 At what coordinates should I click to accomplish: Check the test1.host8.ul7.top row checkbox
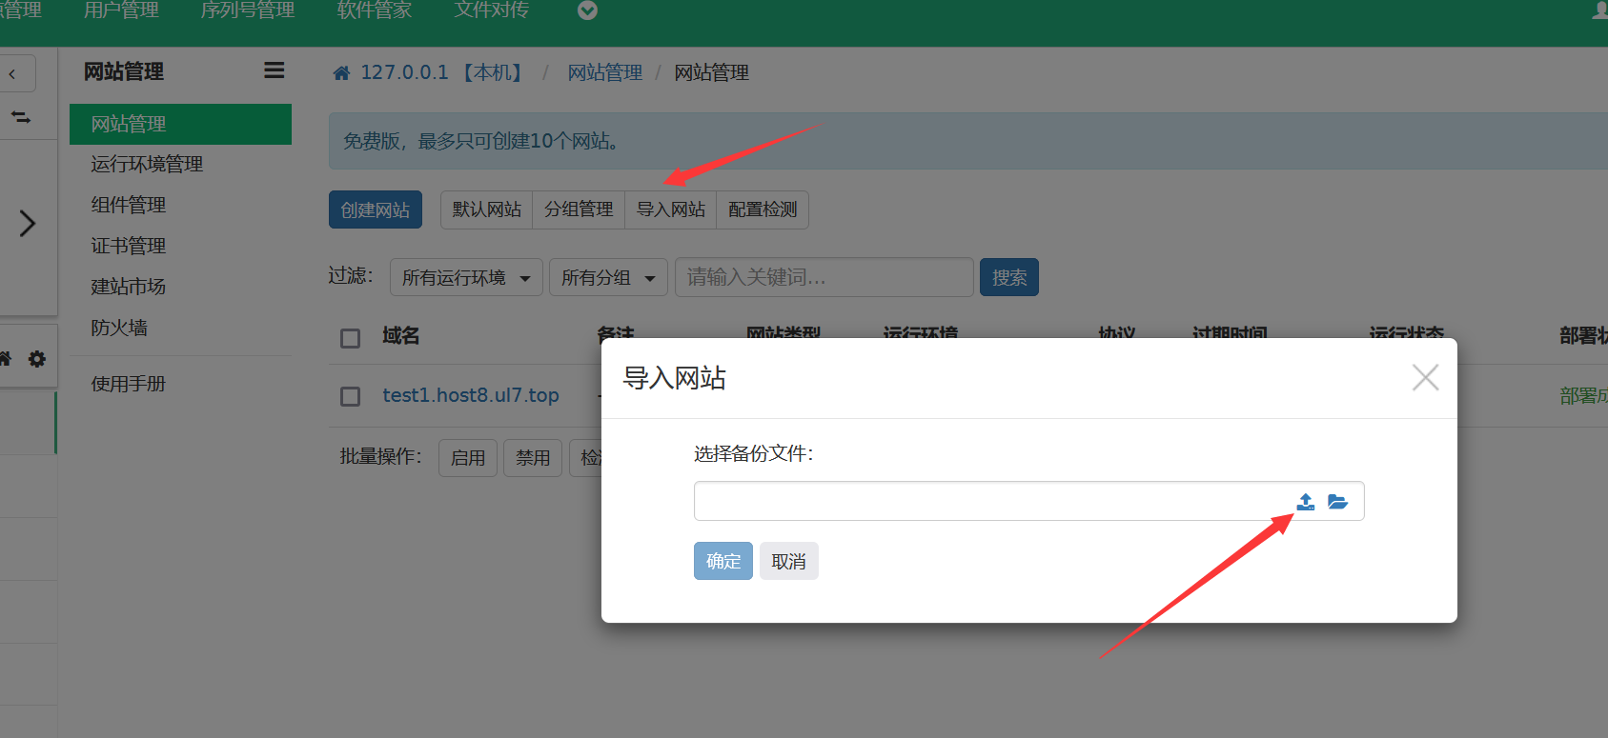click(x=351, y=396)
